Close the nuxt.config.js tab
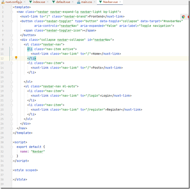This screenshot has width=190, height=189. tap(25, 2)
